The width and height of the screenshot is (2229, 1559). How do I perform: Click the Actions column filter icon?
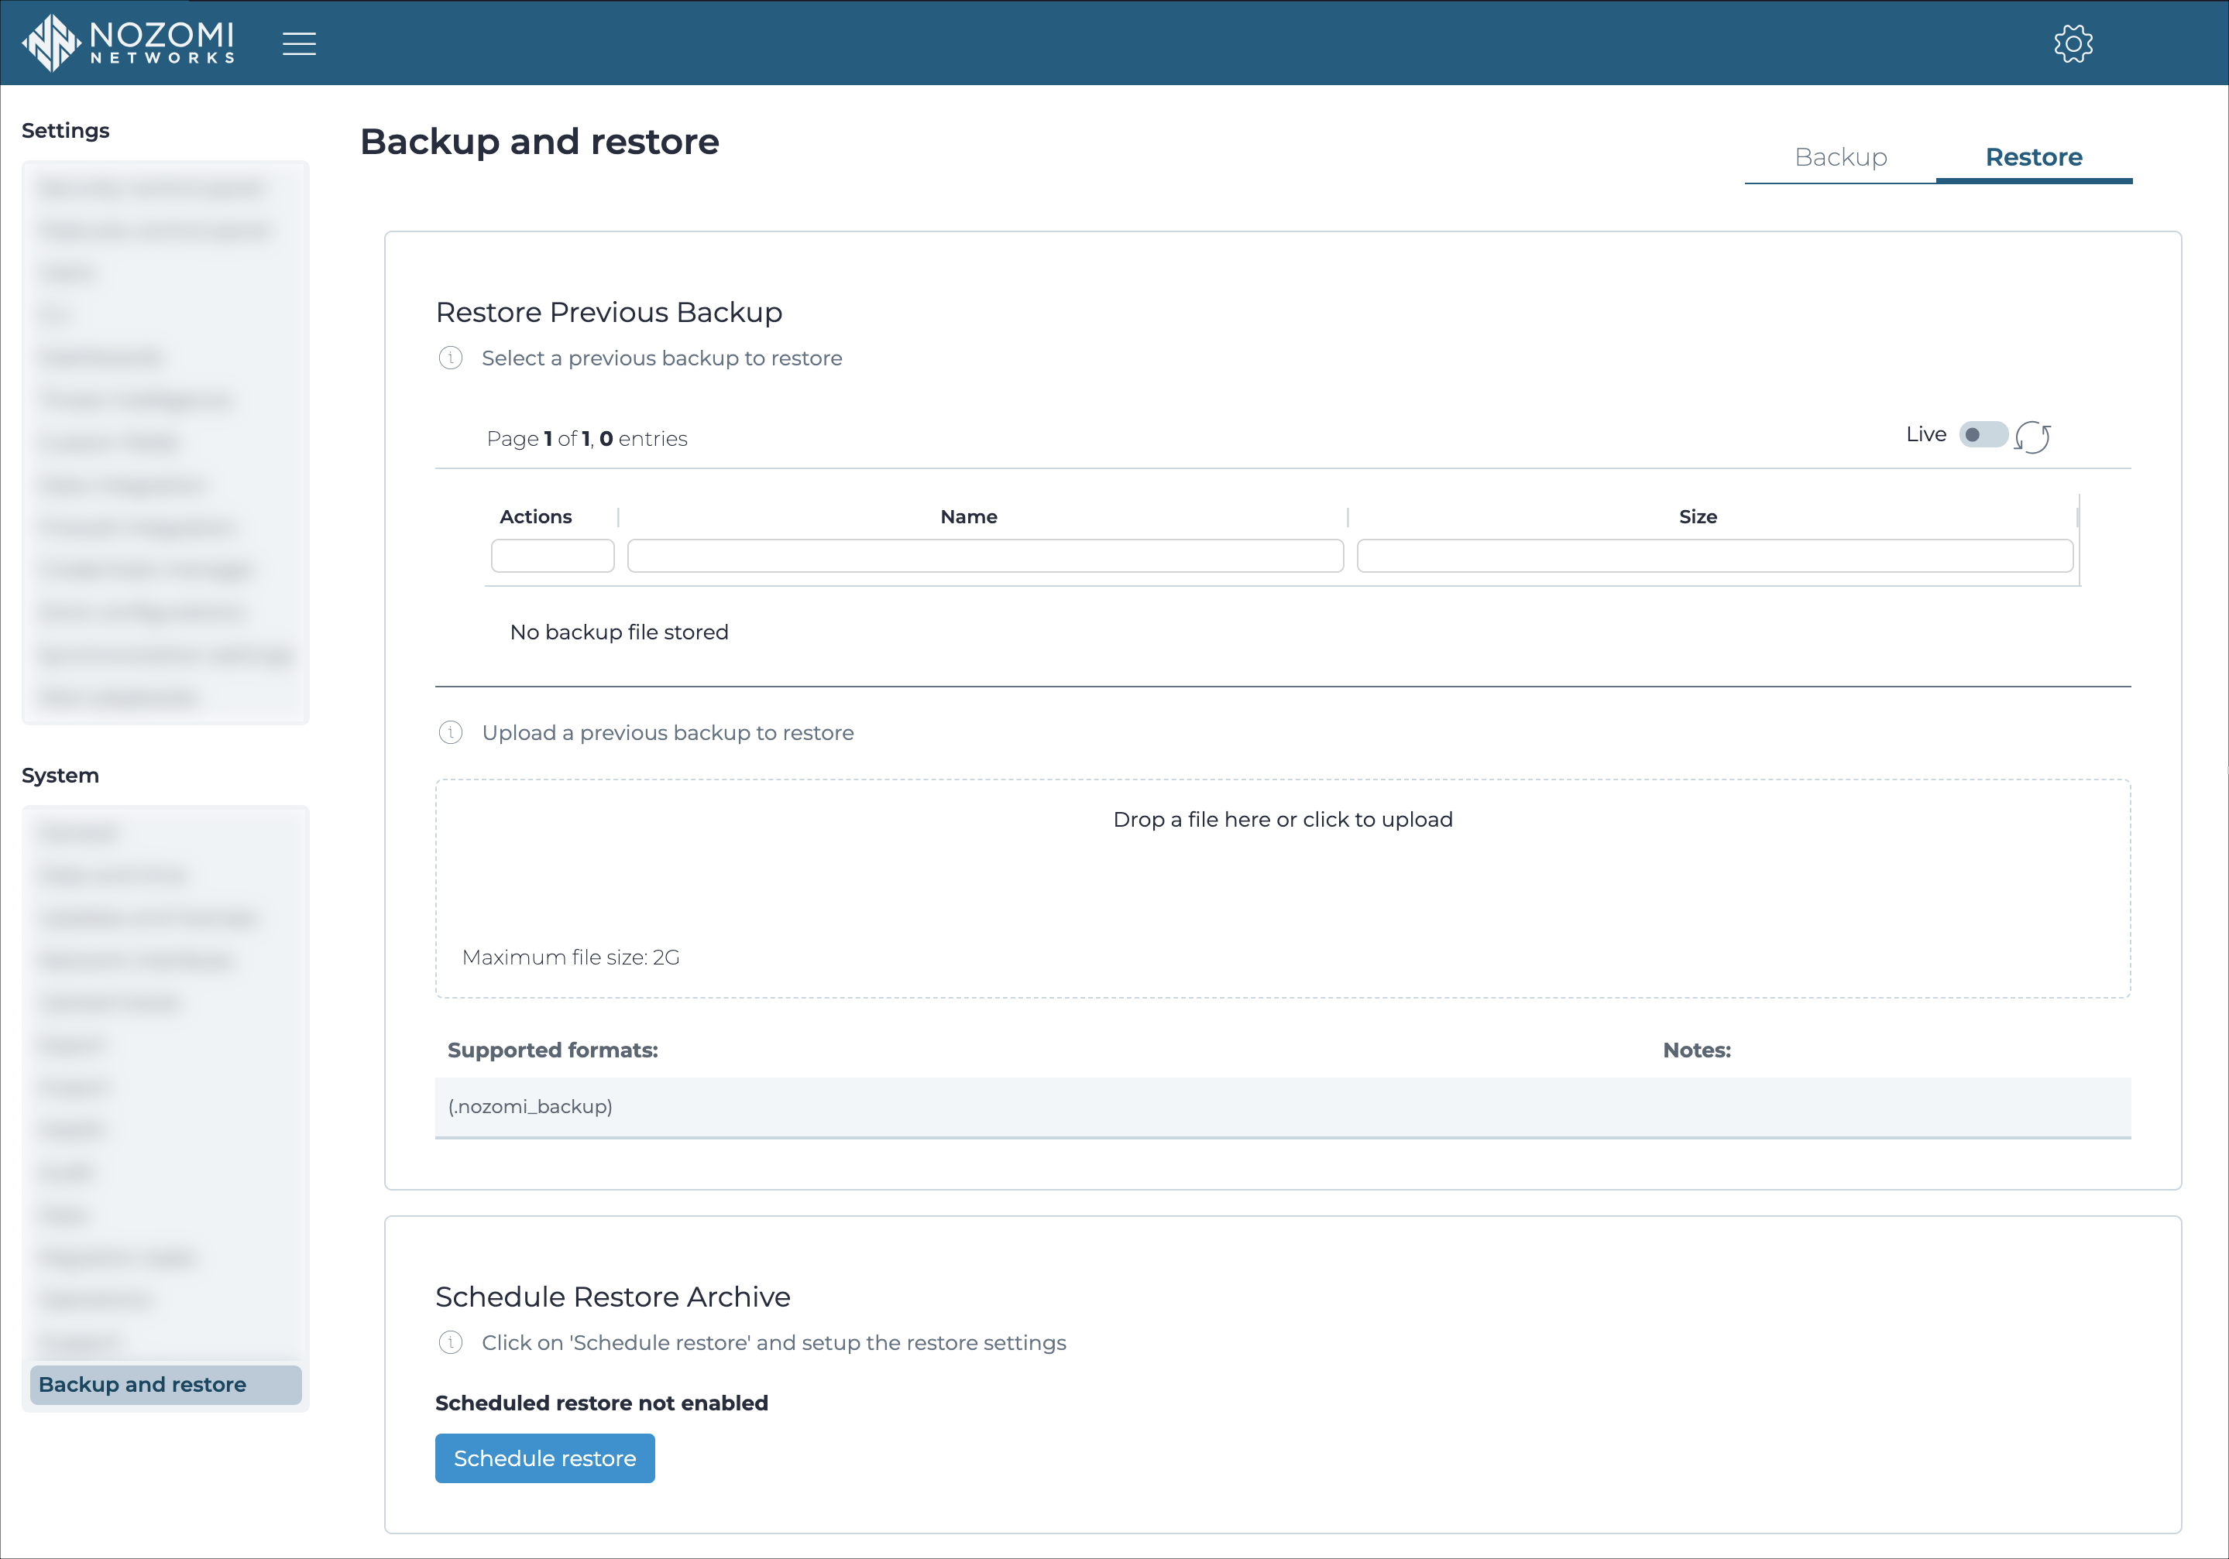click(552, 555)
